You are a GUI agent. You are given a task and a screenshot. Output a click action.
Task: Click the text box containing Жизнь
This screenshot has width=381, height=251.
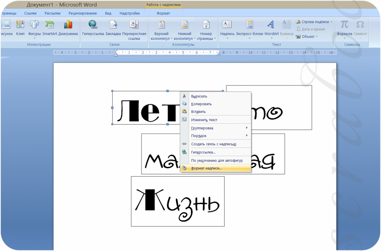click(x=178, y=201)
